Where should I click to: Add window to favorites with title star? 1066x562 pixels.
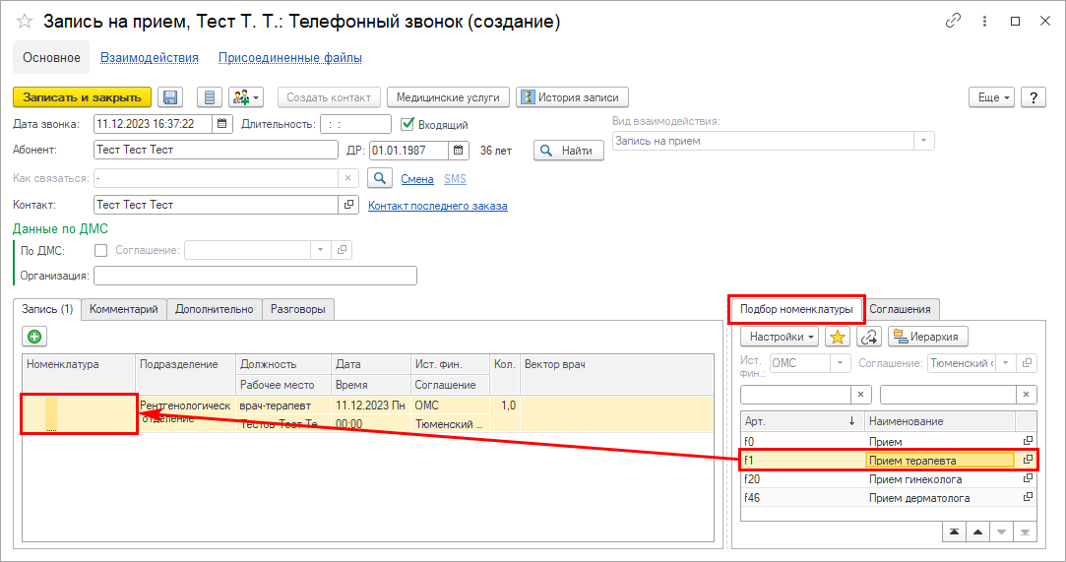[25, 21]
